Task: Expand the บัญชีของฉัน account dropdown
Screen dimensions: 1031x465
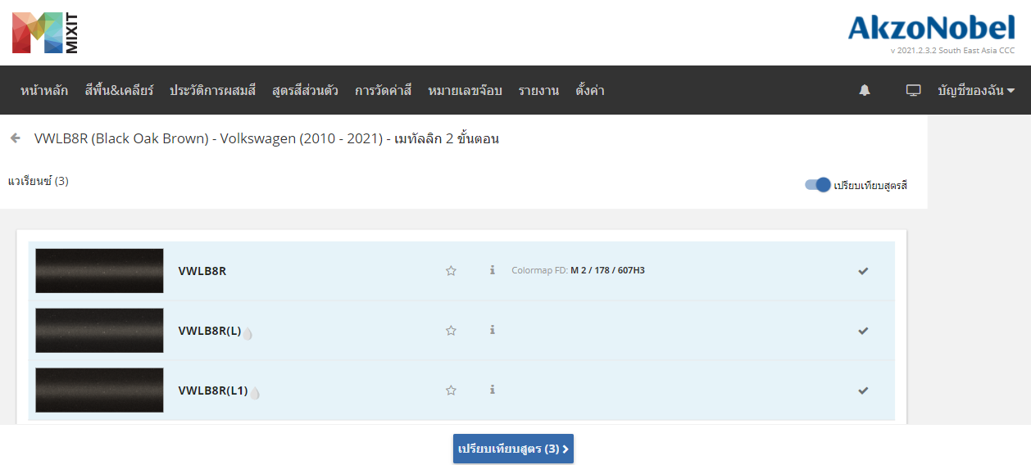Action: (x=976, y=90)
